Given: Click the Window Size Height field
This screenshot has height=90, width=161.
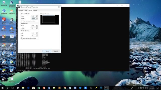Looking at the screenshot, I should [34, 28].
